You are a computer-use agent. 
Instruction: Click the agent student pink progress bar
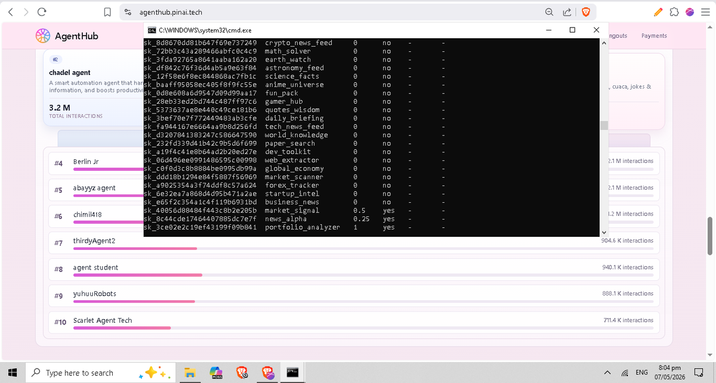138,274
